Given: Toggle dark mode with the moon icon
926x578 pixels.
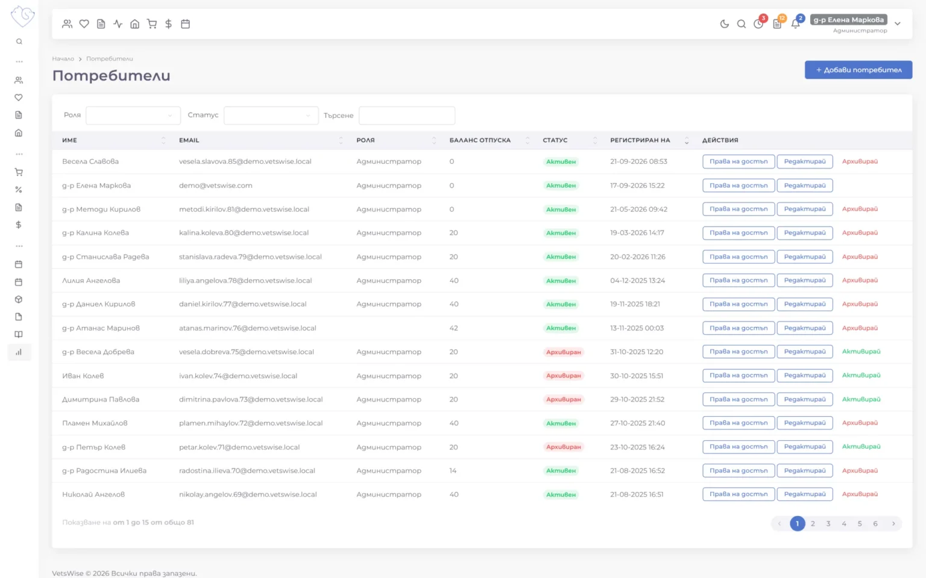Looking at the screenshot, I should pos(725,24).
